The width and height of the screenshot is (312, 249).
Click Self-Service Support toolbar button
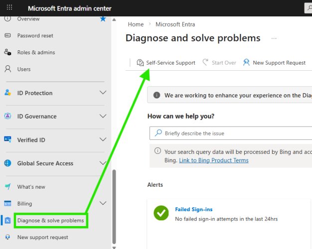(166, 63)
